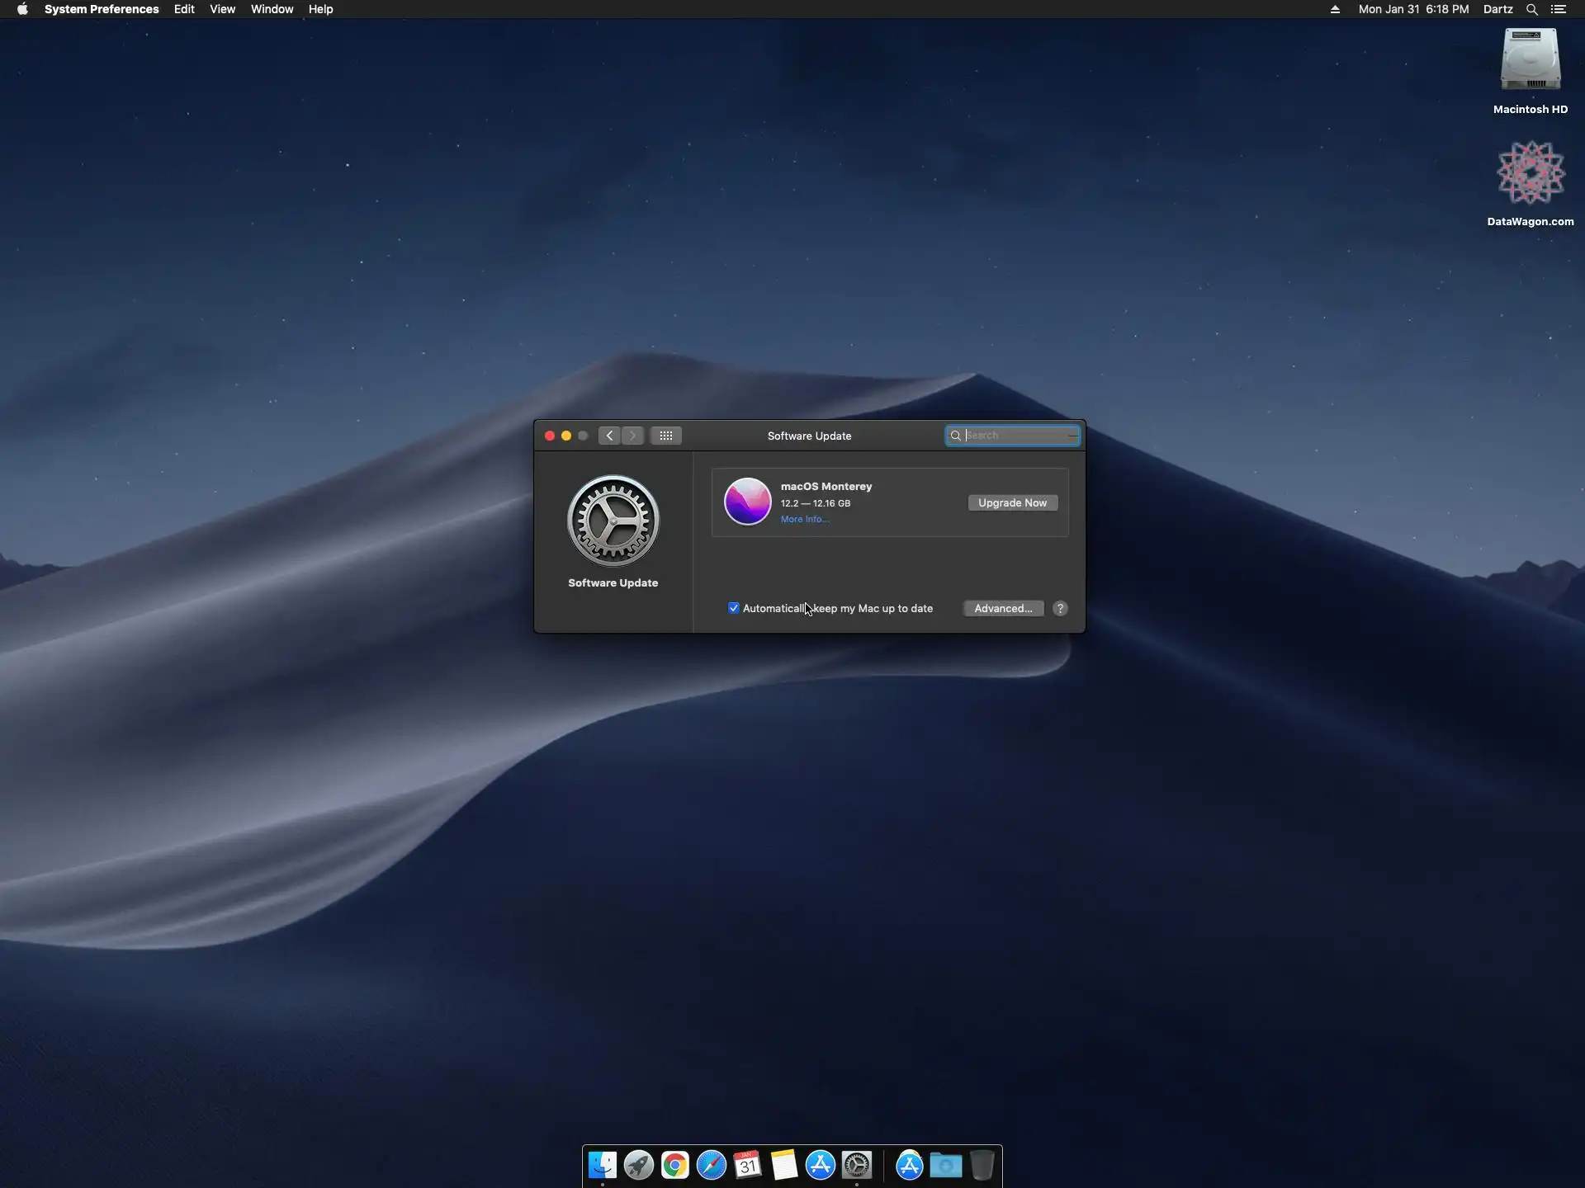Open the Window menu
This screenshot has height=1188, width=1585.
click(x=272, y=9)
